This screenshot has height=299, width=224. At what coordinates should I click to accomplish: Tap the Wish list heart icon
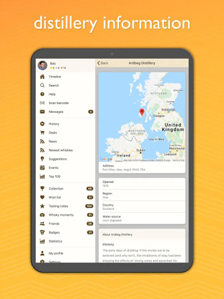click(42, 197)
